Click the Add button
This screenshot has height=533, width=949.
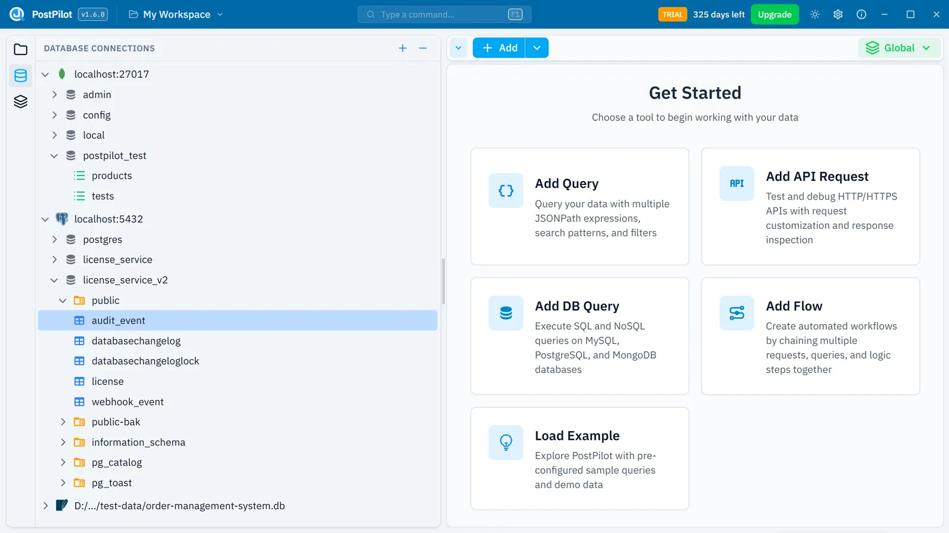[x=499, y=48]
